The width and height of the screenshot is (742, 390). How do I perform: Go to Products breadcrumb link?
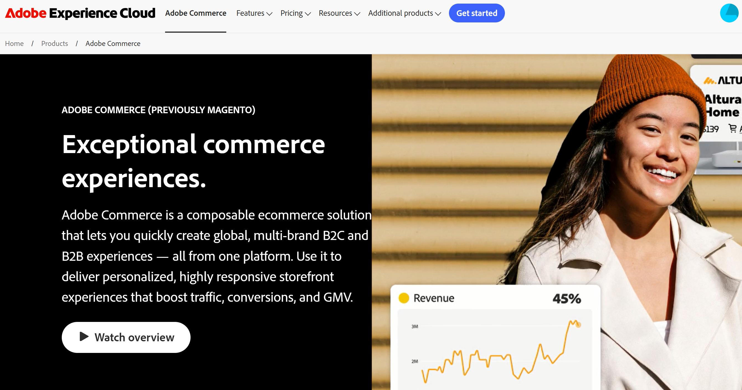tap(55, 43)
